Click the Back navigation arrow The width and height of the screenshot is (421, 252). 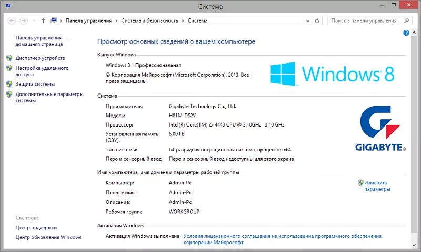pyautogui.click(x=12, y=20)
